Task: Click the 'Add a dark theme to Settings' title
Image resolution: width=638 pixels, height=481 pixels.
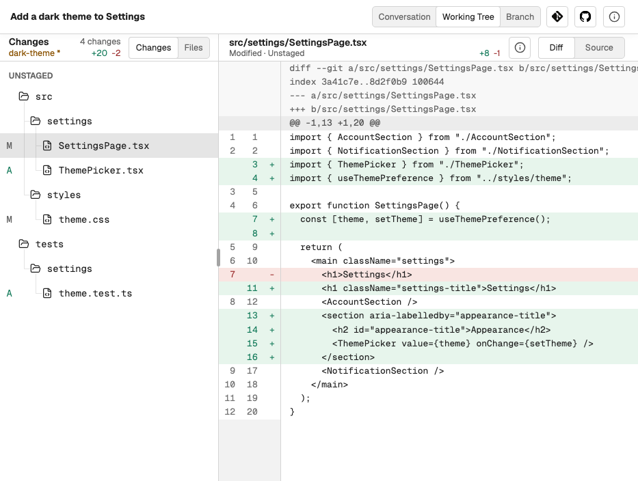Action: point(77,16)
